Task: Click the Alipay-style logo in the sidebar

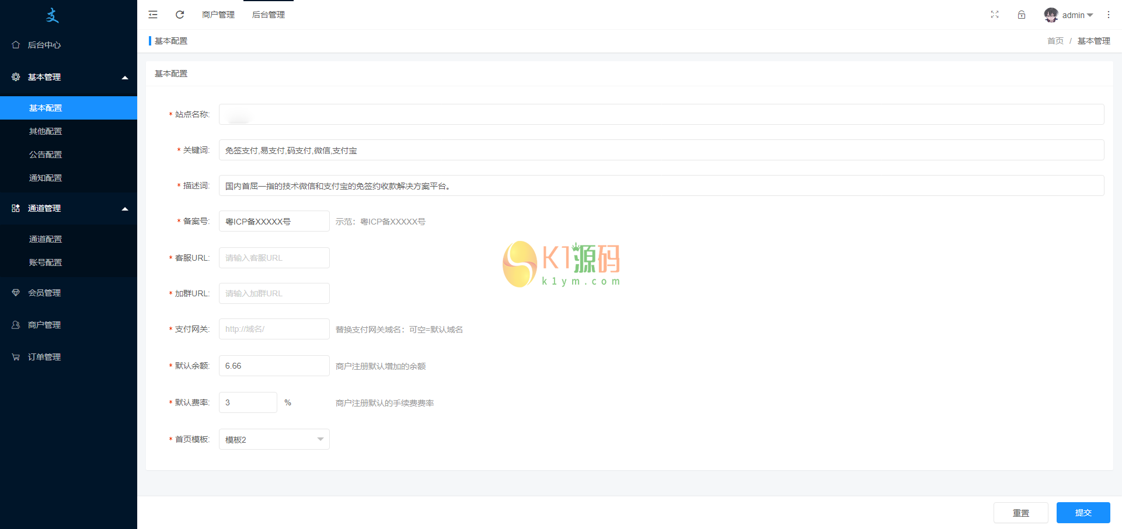Action: (53, 16)
